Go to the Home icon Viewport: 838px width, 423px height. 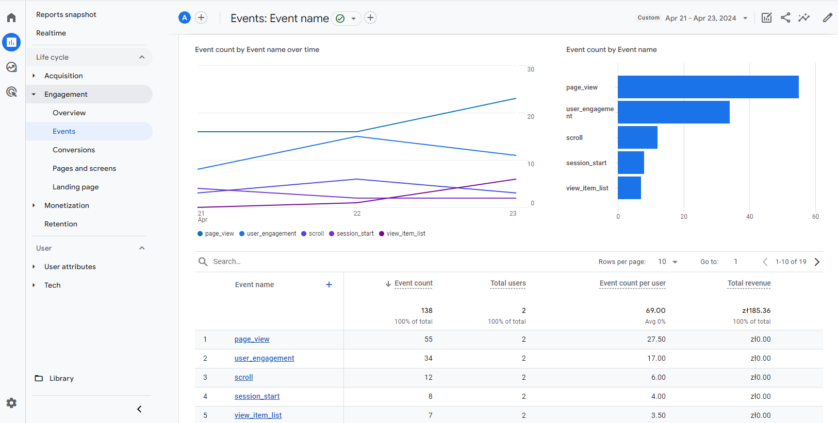[11, 18]
